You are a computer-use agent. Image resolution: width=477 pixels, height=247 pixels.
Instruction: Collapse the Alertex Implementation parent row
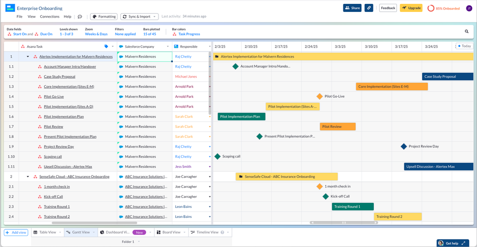point(28,57)
